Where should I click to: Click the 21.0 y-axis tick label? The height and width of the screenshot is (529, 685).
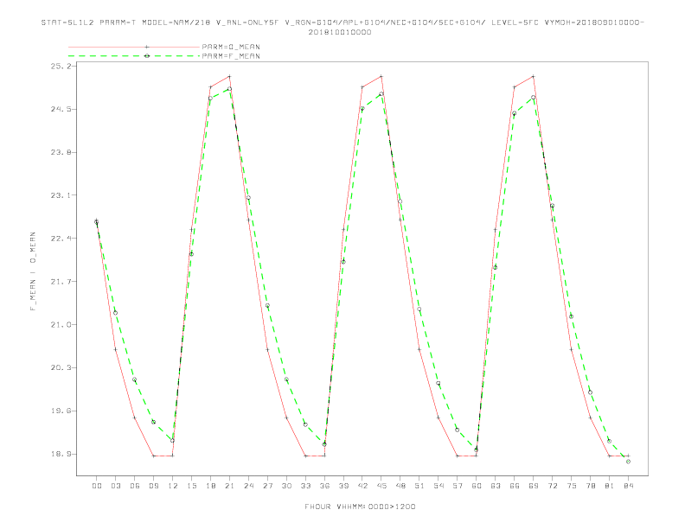click(61, 325)
